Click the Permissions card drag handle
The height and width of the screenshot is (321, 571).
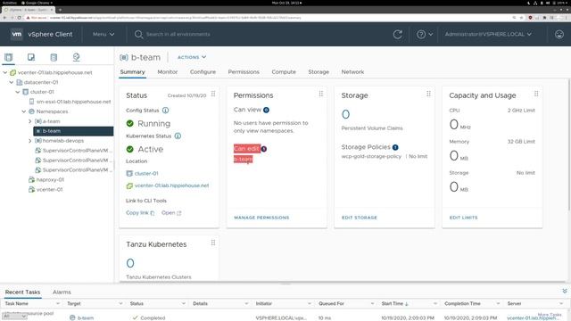tap(321, 94)
